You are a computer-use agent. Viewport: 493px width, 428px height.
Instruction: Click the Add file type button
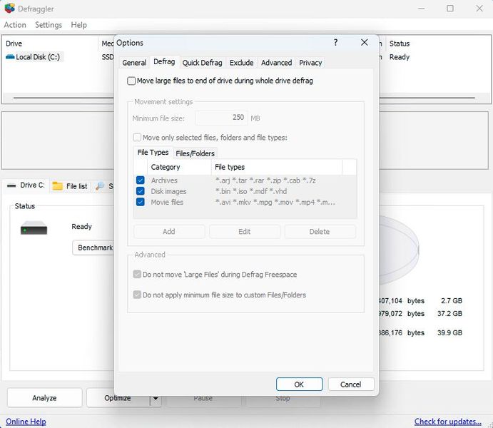[169, 232]
